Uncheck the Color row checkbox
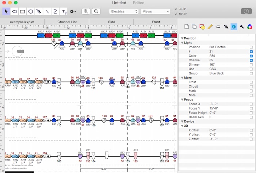This screenshot has height=173, width=256. click(251, 56)
